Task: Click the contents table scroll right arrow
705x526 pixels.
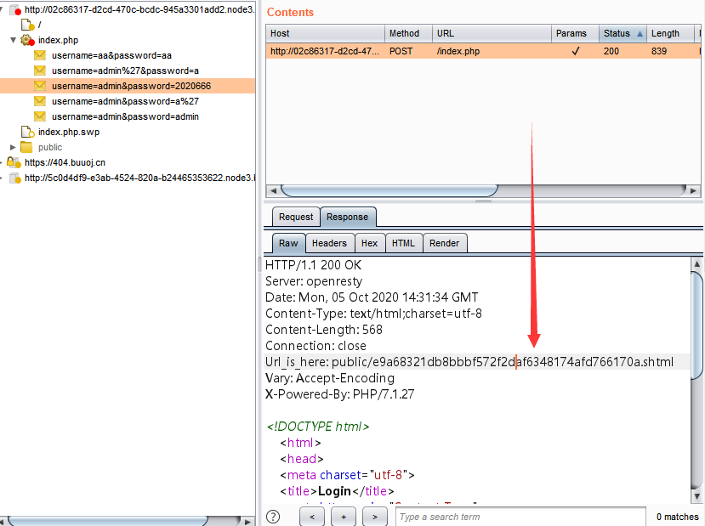Action: [693, 190]
